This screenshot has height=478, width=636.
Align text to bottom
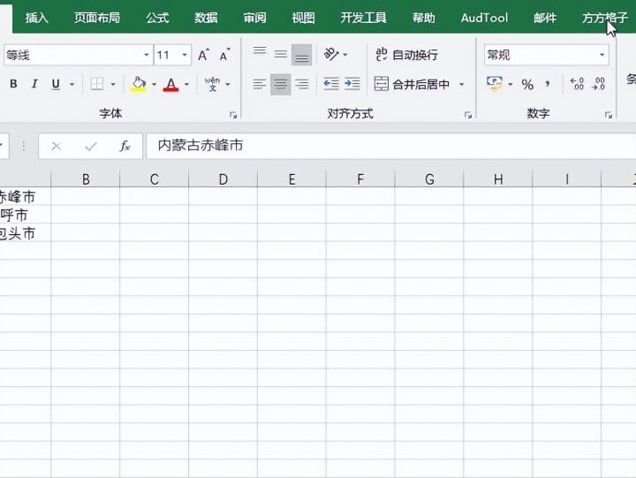(x=301, y=55)
